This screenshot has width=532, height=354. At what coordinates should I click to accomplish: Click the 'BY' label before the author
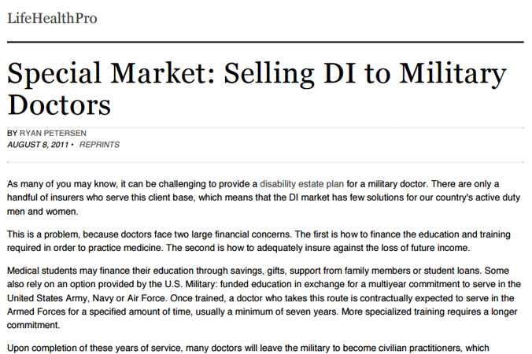pos(12,133)
